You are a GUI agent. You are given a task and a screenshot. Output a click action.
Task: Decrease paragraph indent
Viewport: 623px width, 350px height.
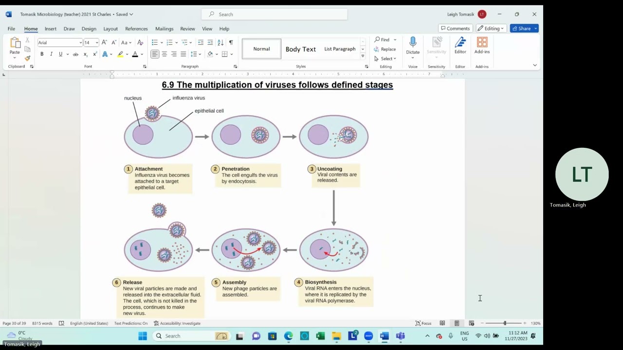(x=201, y=42)
